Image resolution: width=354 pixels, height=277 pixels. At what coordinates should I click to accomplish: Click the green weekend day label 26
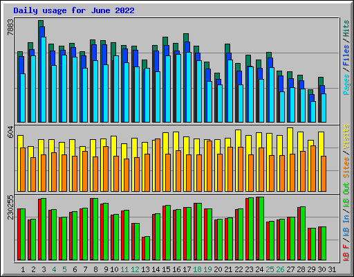click(280, 269)
